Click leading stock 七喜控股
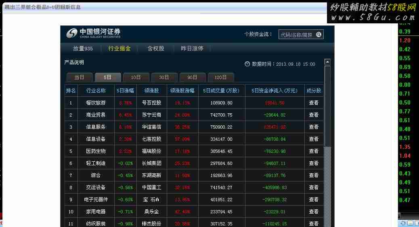This screenshot has width=419, height=227. tap(151, 139)
